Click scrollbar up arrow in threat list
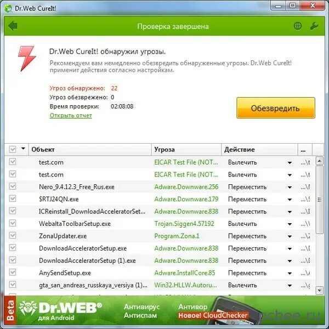 (320, 161)
